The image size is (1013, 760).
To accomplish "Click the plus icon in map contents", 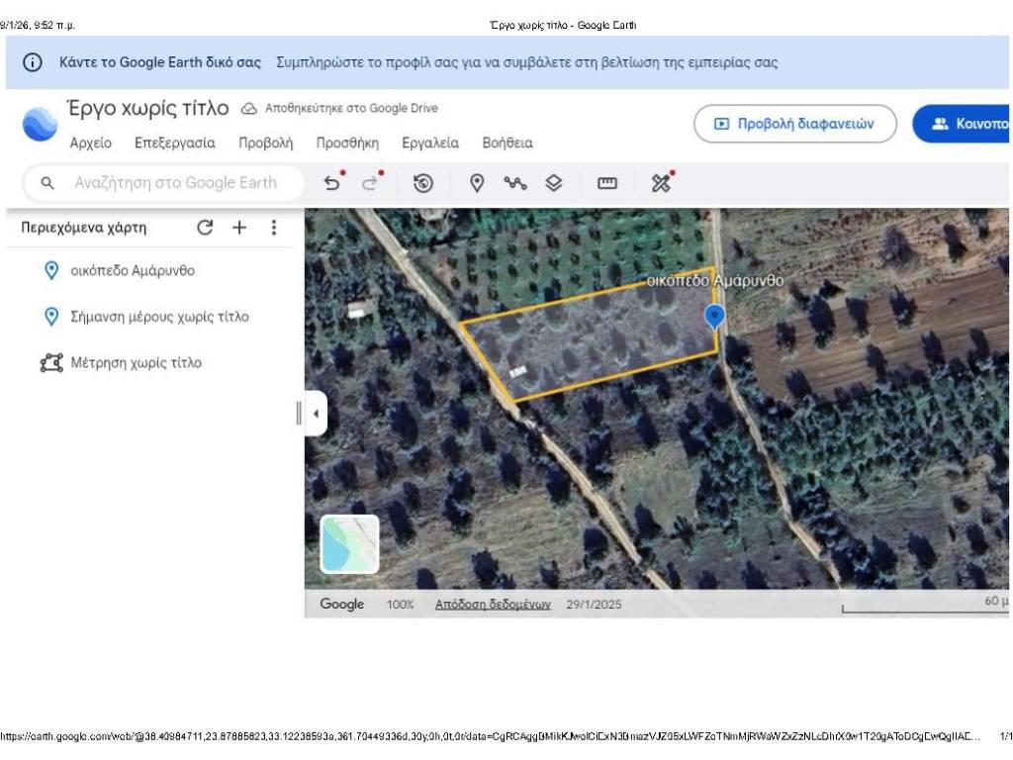I will (239, 228).
